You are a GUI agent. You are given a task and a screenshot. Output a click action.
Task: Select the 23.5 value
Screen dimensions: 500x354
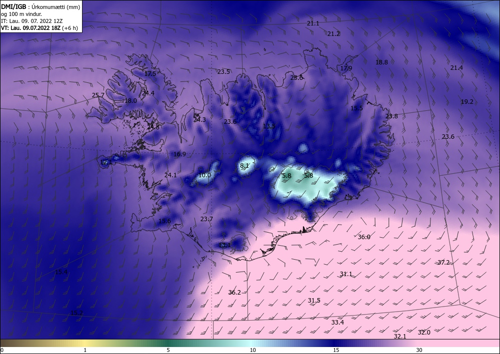tap(223, 72)
